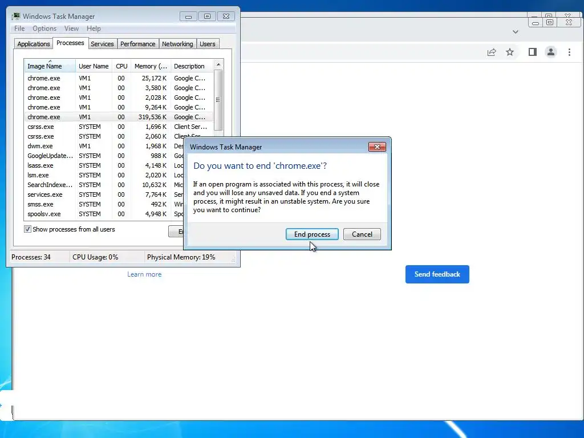Select chrome.exe row using 2,028 K
This screenshot has width=584, height=438.
119,98
